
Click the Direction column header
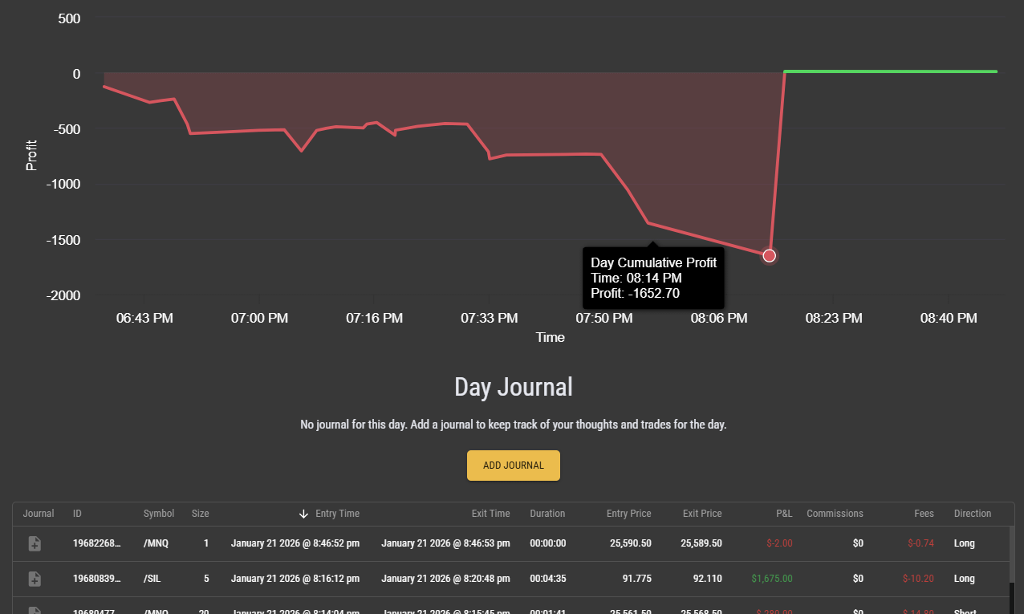[972, 514]
